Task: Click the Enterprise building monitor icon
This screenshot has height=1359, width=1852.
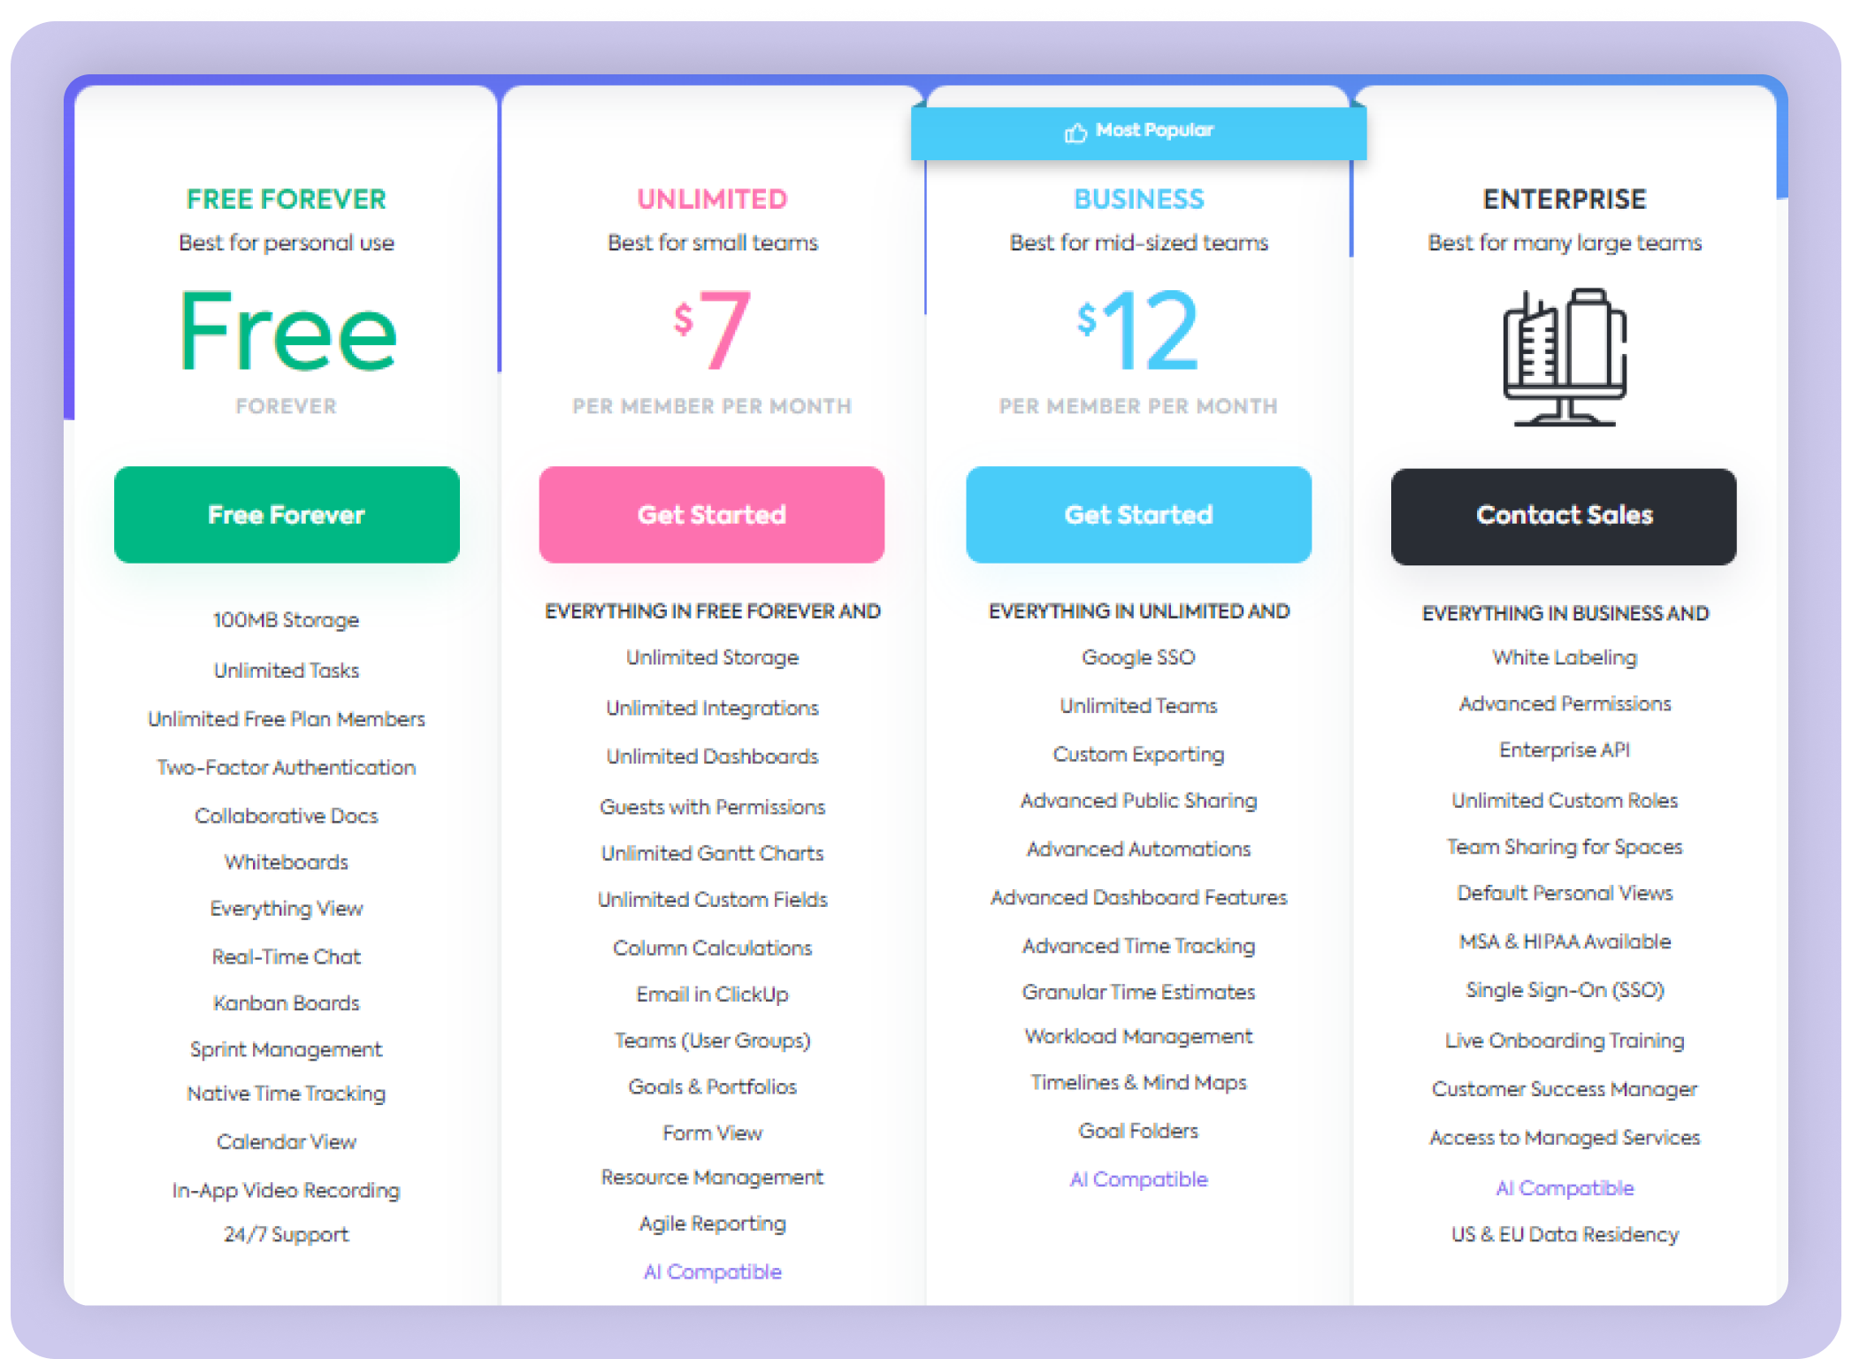Action: [1565, 357]
